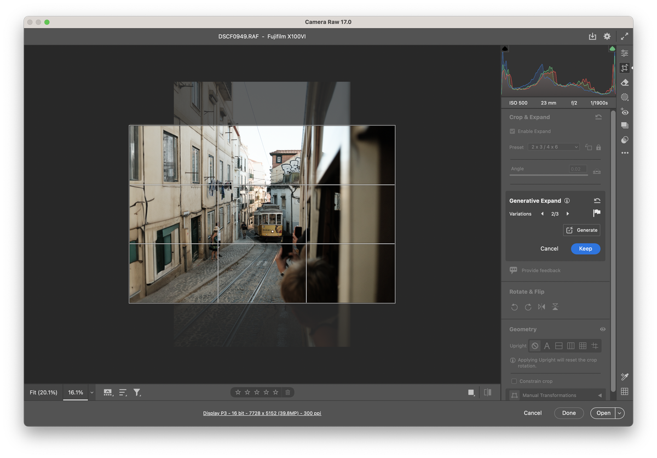Select the Red Eye removal tool

click(x=624, y=111)
